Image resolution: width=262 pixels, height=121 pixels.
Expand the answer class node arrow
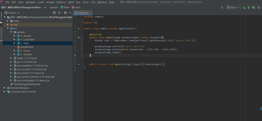(x=14, y=36)
